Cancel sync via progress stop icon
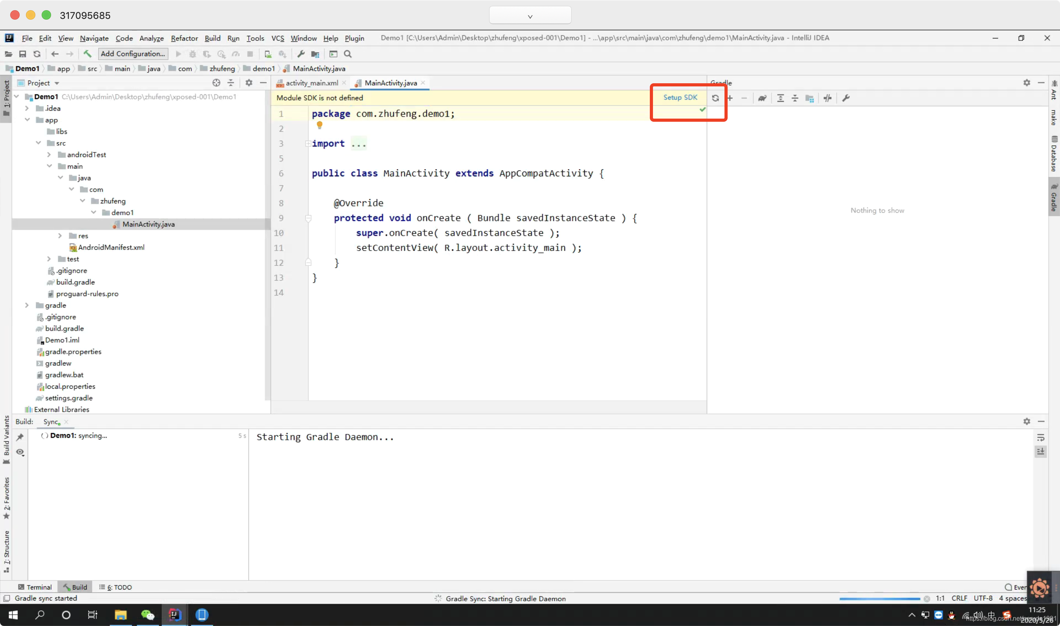The width and height of the screenshot is (1060, 626). tap(927, 599)
